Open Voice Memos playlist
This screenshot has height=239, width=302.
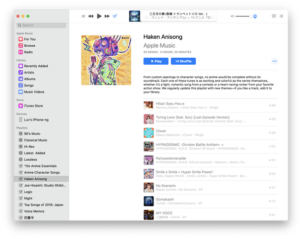pyautogui.click(x=41, y=211)
